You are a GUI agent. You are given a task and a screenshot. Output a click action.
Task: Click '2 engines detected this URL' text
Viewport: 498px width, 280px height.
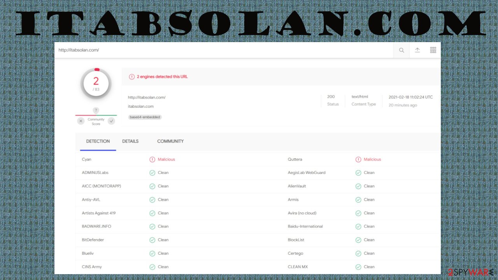coord(162,77)
